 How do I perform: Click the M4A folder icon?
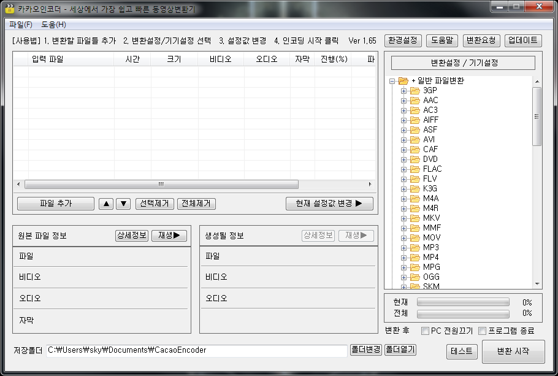click(x=415, y=198)
